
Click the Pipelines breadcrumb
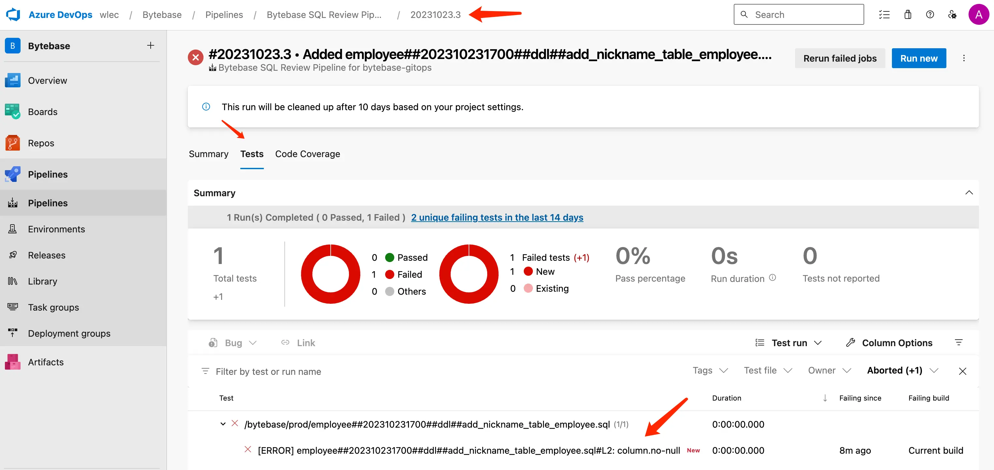click(224, 15)
